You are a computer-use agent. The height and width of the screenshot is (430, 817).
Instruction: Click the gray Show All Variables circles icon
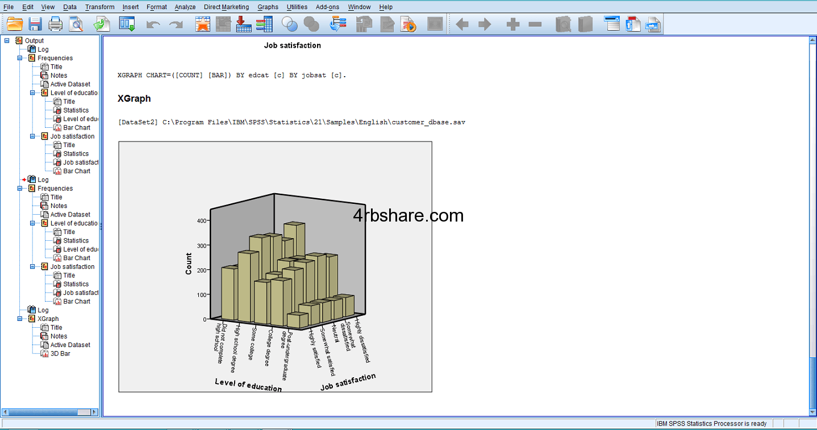pos(311,24)
